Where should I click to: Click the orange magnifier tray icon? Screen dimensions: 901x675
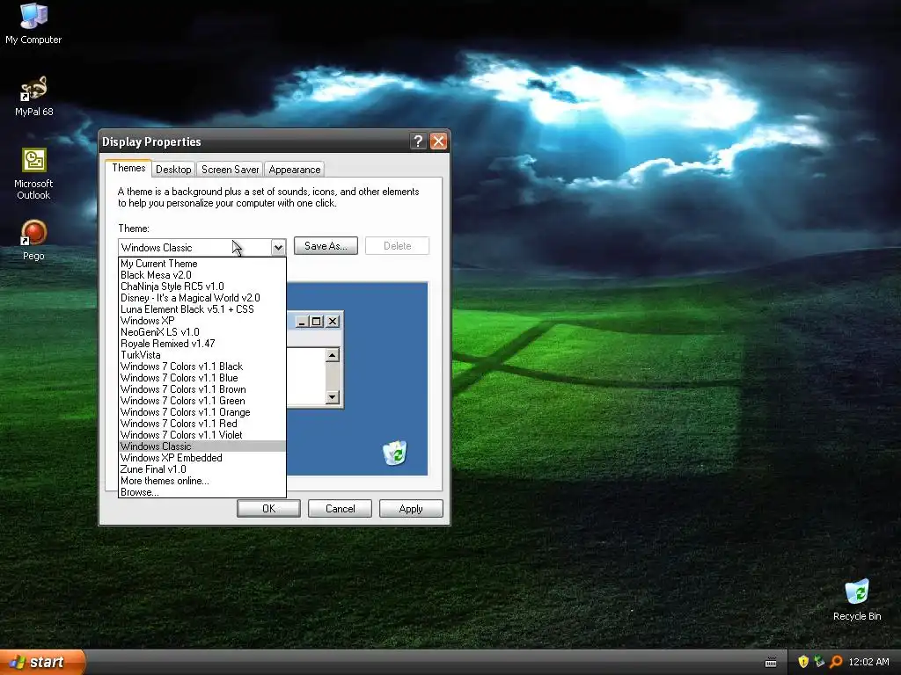click(x=836, y=662)
